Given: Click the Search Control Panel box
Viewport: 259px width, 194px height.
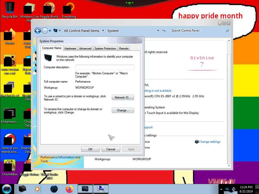Looking at the screenshot, I should pyautogui.click(x=197, y=31).
